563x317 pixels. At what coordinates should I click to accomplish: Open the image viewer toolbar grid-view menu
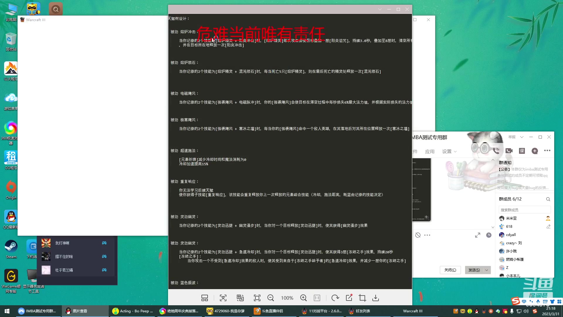coord(204,298)
